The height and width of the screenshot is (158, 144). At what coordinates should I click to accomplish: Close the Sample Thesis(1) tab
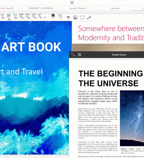94,8
